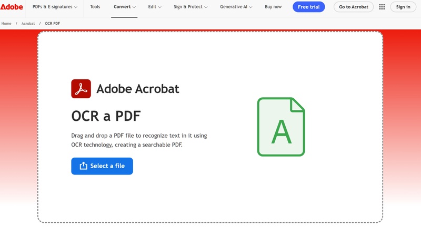The height and width of the screenshot is (227, 421).
Task: Click the red Acrobat PDF logo icon
Action: (81, 89)
